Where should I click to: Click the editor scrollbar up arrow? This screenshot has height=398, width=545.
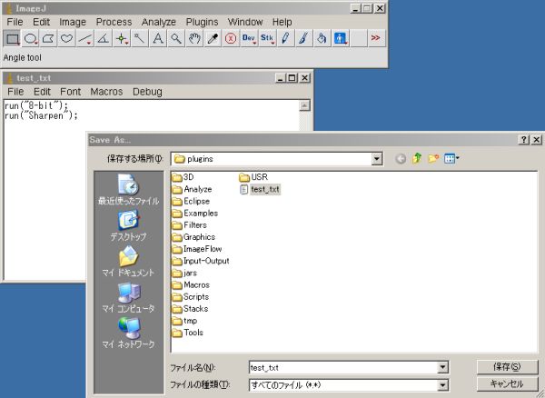tap(304, 105)
